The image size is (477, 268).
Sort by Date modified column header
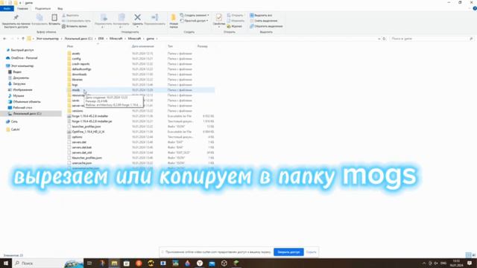click(x=143, y=46)
